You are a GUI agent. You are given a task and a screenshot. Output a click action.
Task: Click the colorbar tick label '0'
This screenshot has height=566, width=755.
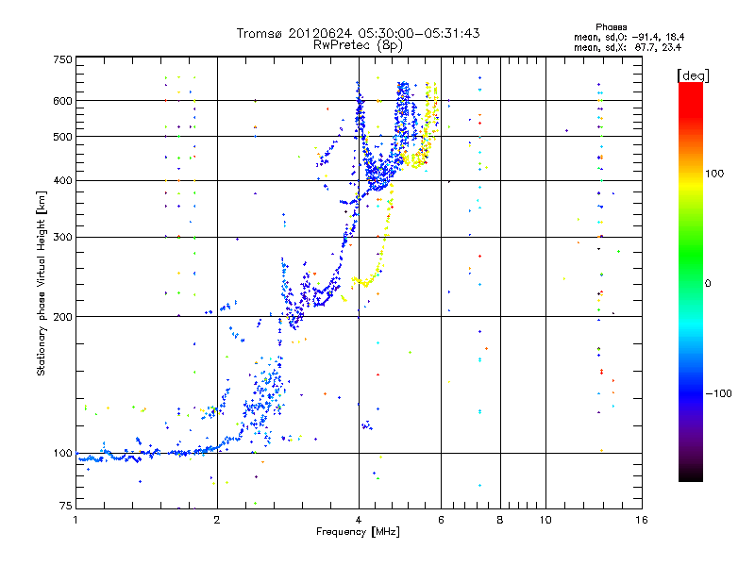tap(708, 283)
